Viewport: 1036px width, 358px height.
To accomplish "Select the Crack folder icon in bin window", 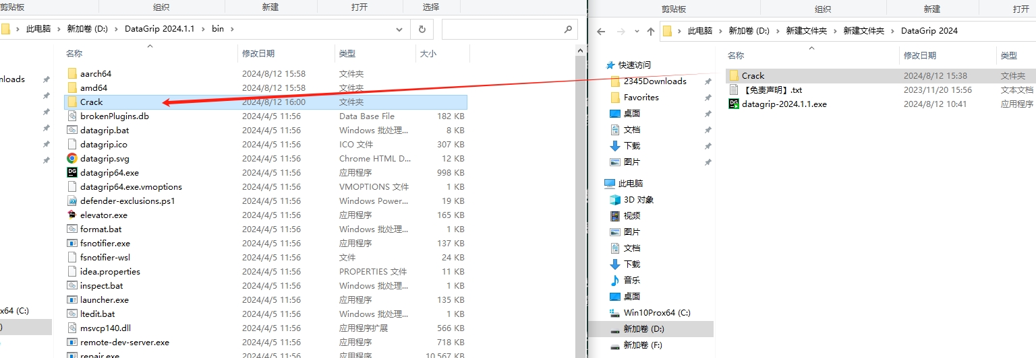I will tap(72, 102).
